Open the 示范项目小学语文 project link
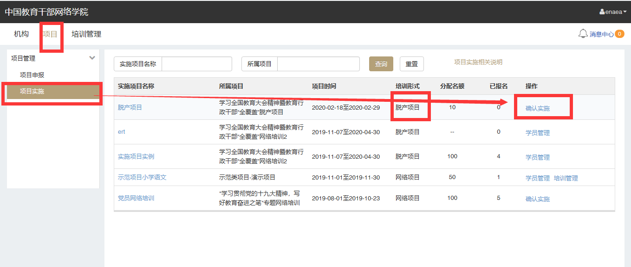The height and width of the screenshot is (267, 631). pyautogui.click(x=142, y=177)
